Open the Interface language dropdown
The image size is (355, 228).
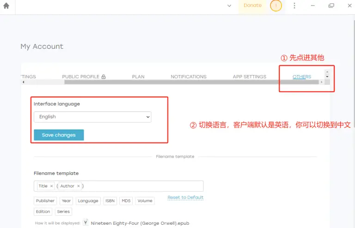[x=92, y=117]
